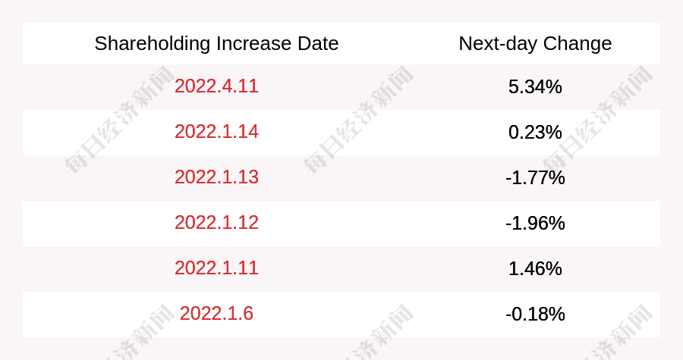Viewport: 683px width, 360px height.
Task: Click the 2022.1.12 date entry
Action: pyautogui.click(x=216, y=223)
